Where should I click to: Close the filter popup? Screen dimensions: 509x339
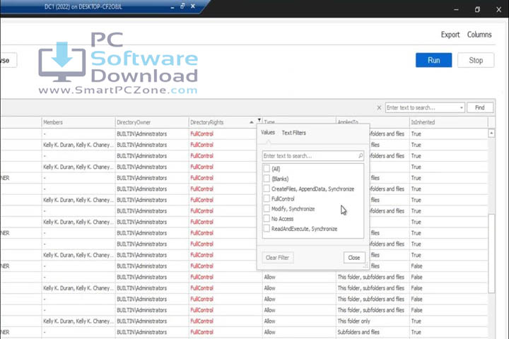point(354,258)
